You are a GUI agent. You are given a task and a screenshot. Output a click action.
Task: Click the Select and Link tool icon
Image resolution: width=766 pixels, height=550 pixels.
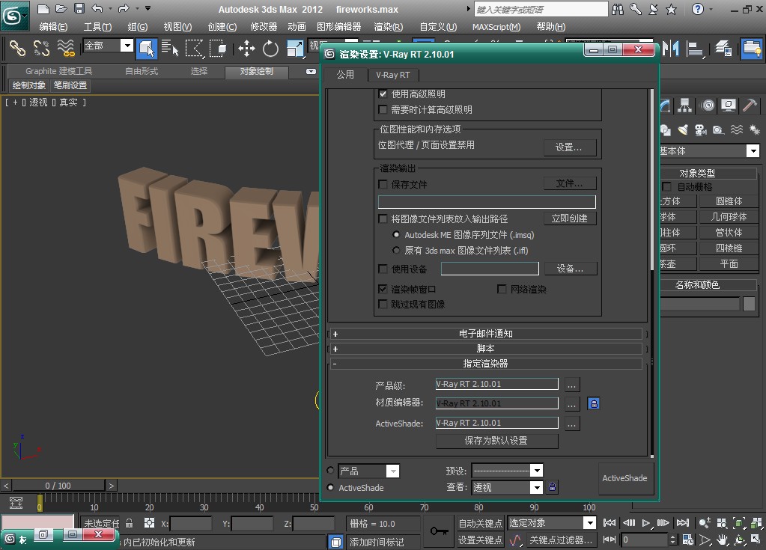pyautogui.click(x=17, y=48)
